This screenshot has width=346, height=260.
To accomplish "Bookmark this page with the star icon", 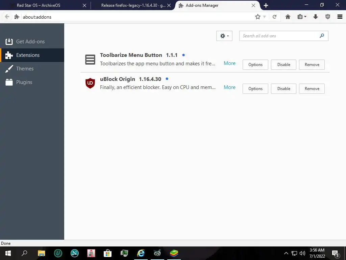I will coord(257,17).
